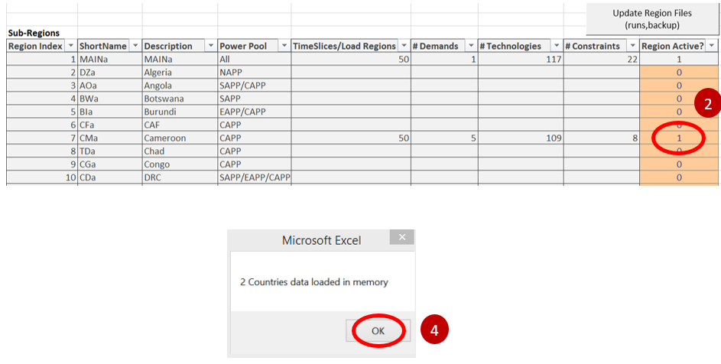Select the 109 technologies cell
Screen dimensions: 721x364
[521, 138]
